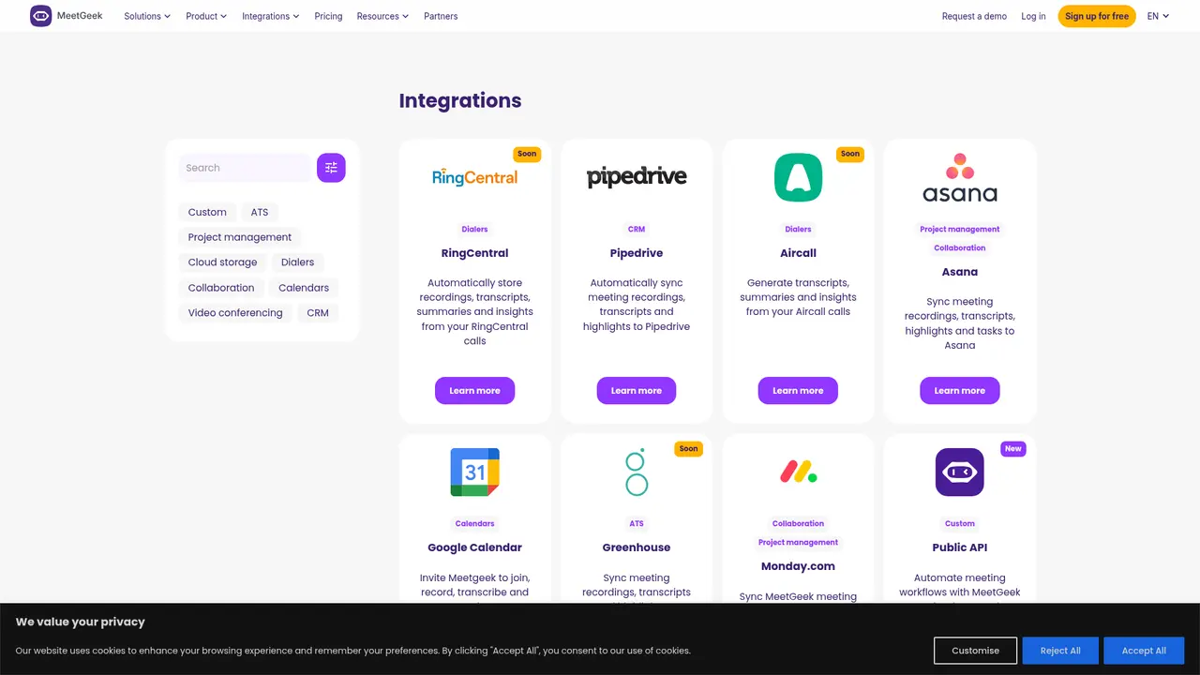The image size is (1200, 675).
Task: Click the Monday.com logo
Action: click(799, 472)
